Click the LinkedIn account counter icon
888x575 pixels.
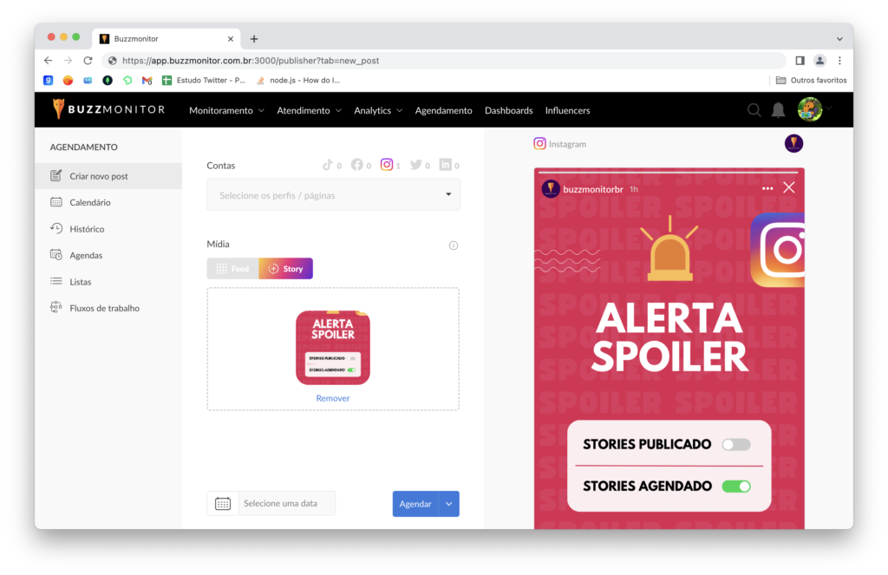point(445,165)
